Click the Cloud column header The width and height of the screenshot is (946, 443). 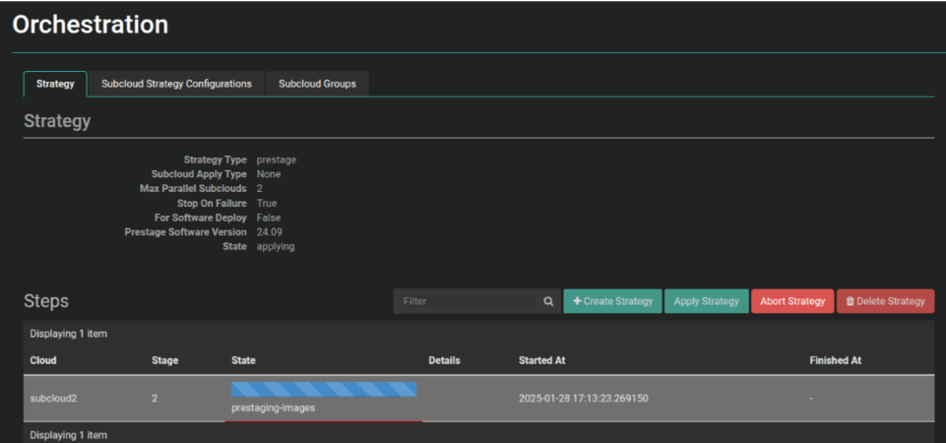[x=43, y=360]
